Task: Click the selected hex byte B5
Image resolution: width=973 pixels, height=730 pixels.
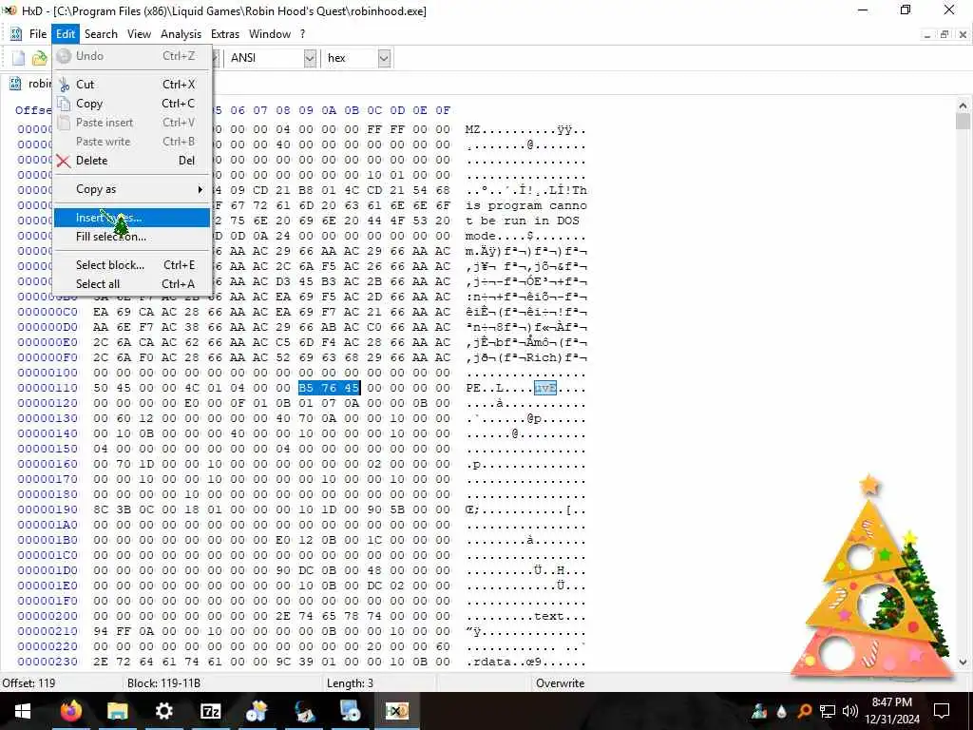Action: pyautogui.click(x=306, y=388)
